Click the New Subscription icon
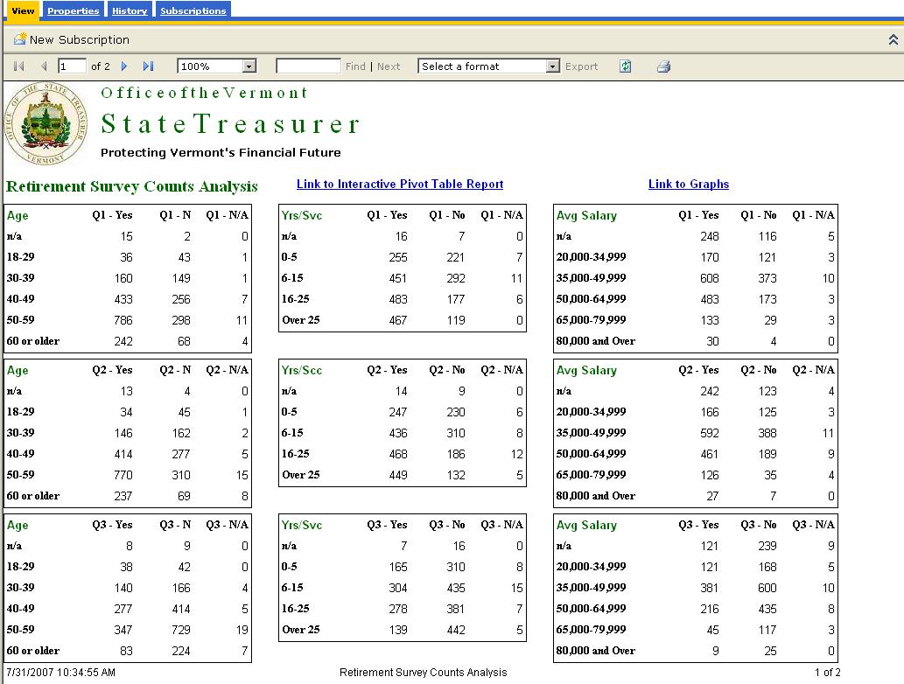 pyautogui.click(x=20, y=39)
